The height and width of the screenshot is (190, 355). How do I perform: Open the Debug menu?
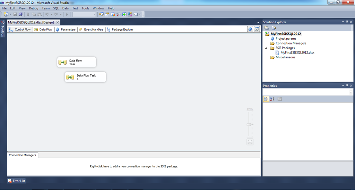(34, 8)
